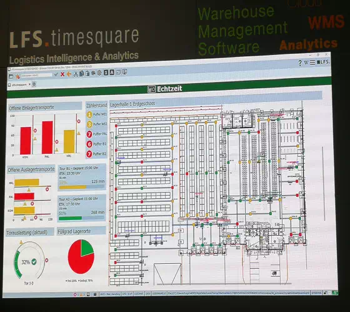Screen dimensions: 350x312
Task: Click the Tour B1 progress bar
Action: [x=82, y=187]
